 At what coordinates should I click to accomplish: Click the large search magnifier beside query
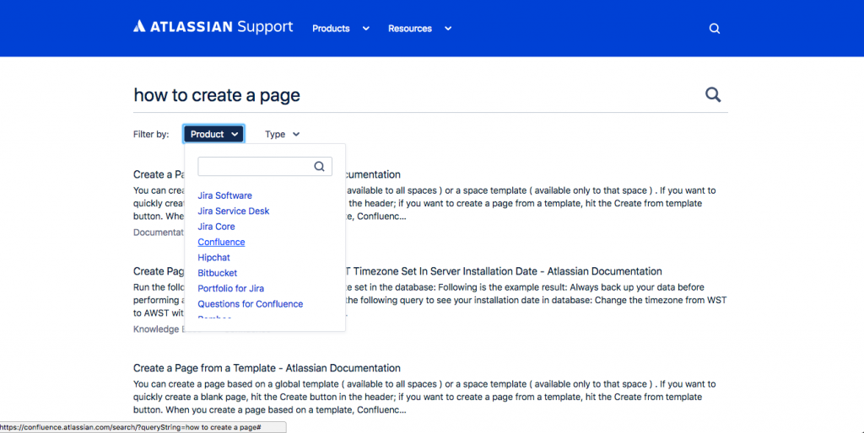click(x=713, y=94)
